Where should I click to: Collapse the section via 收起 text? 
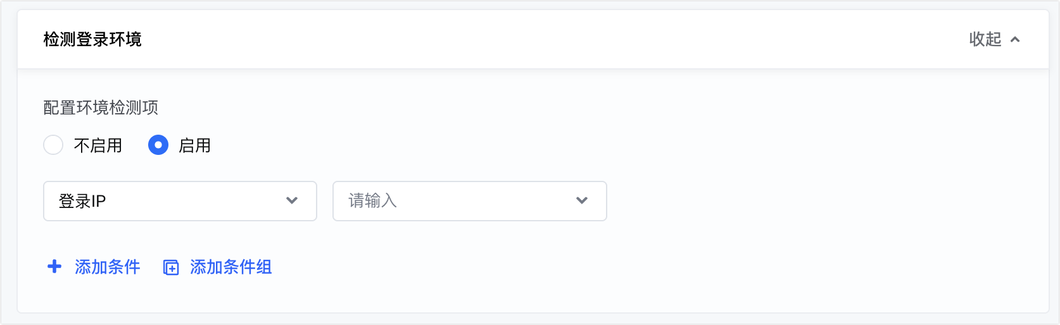tap(985, 39)
